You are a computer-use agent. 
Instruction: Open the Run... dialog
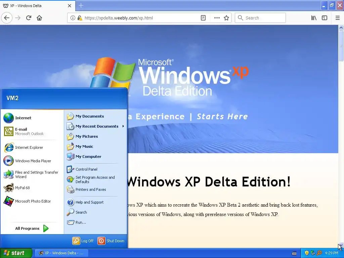point(96,222)
